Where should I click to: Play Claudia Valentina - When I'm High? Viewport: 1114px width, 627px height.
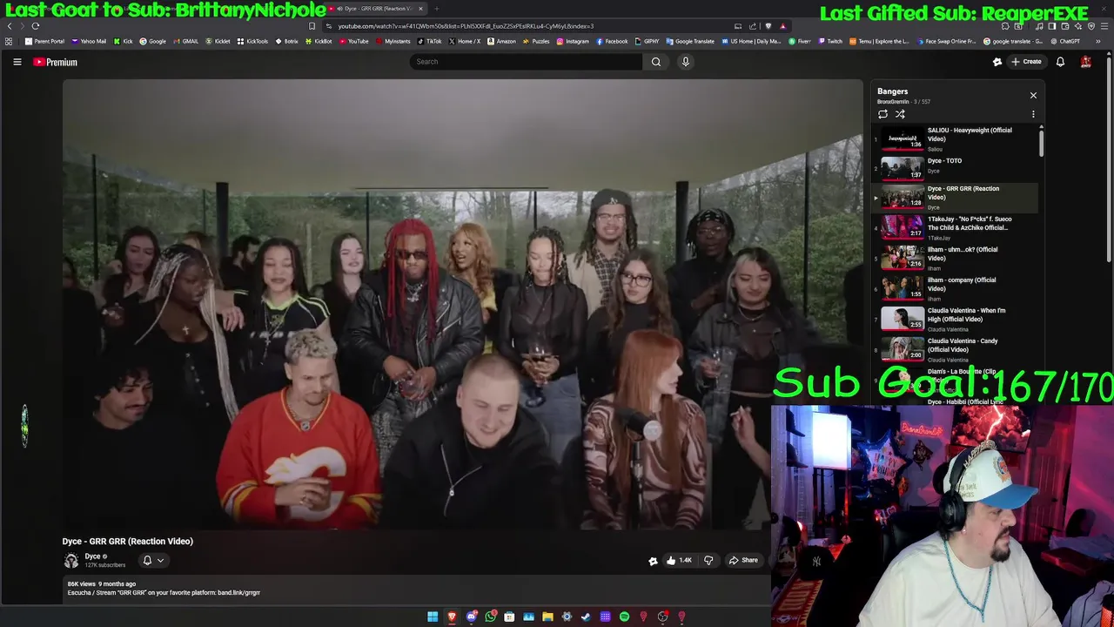click(955, 319)
